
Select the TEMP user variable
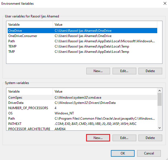point(82,46)
